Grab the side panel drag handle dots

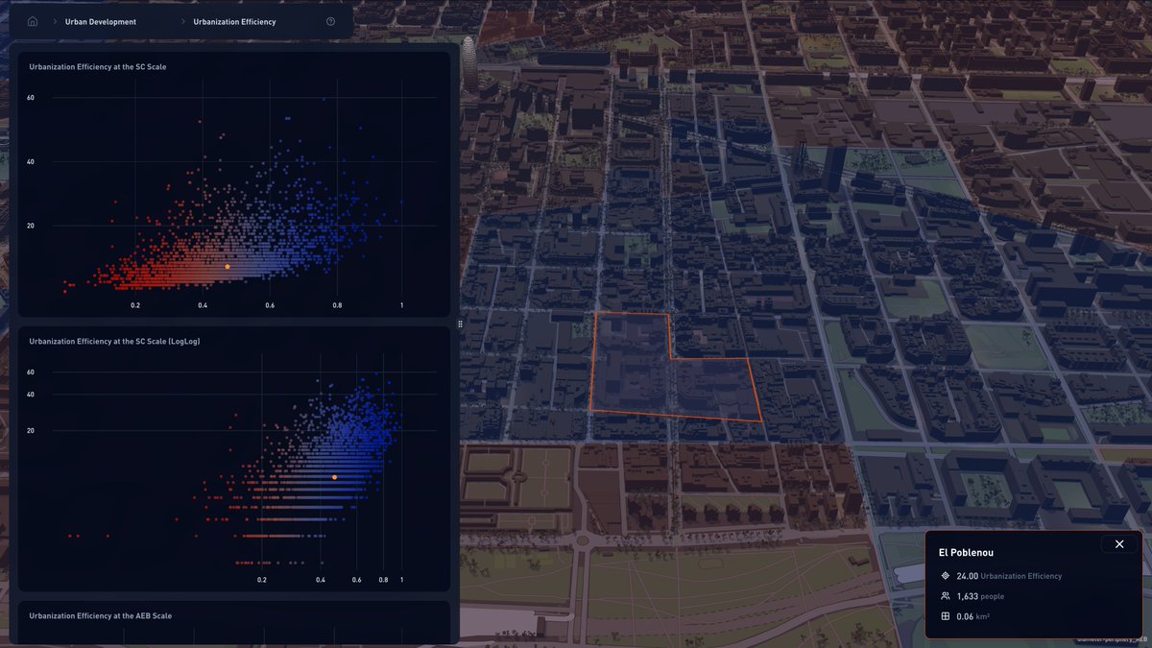460,324
